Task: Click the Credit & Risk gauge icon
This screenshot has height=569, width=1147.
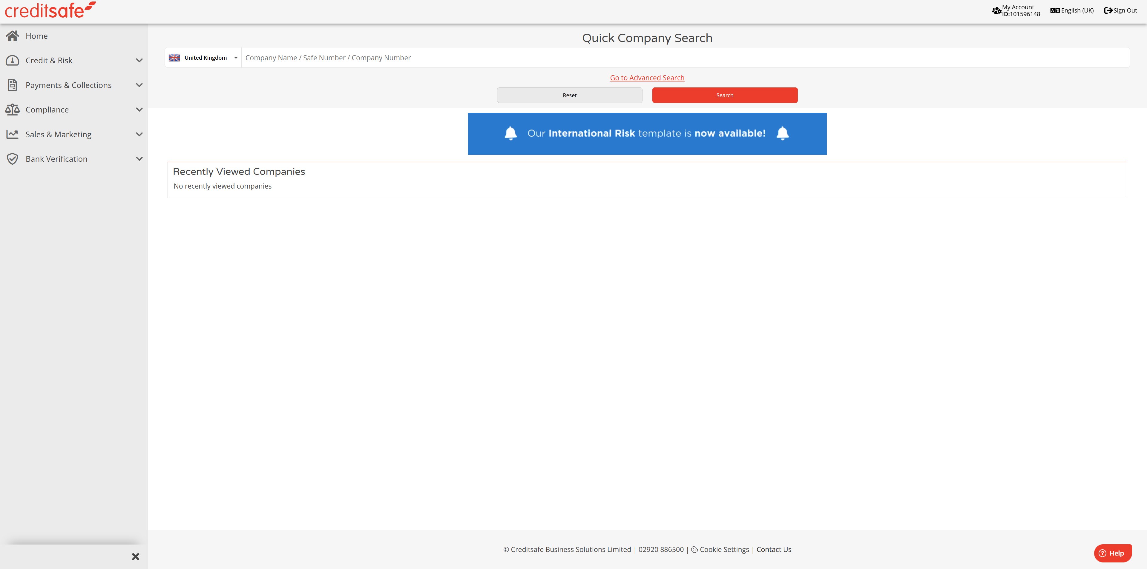Action: 13,61
